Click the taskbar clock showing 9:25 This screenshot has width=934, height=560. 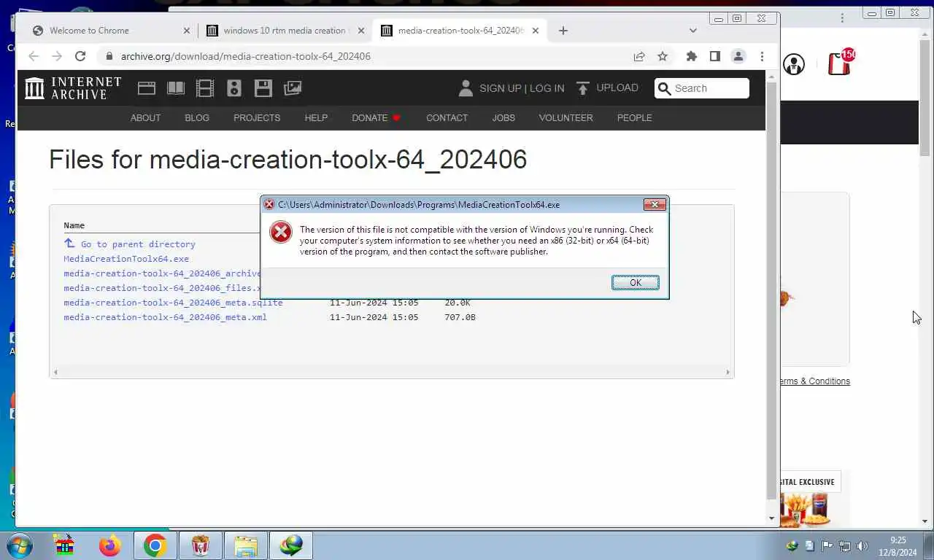click(x=898, y=546)
